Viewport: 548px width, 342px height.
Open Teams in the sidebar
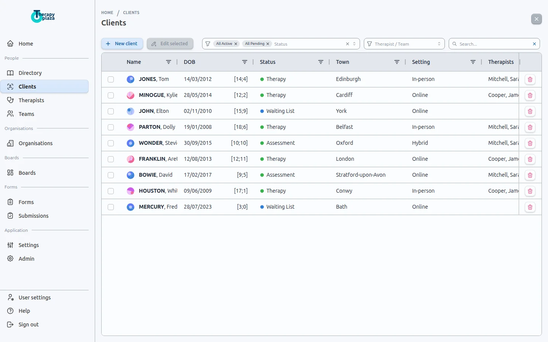45,114
